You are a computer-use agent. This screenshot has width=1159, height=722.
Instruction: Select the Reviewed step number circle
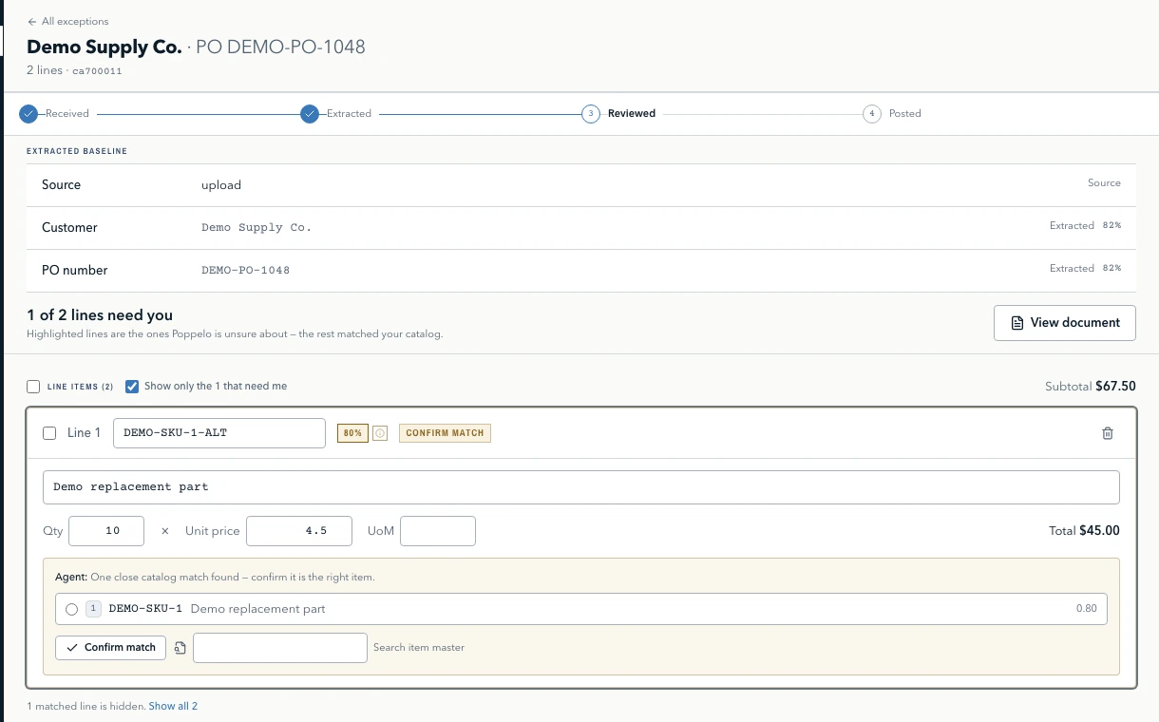(x=591, y=114)
